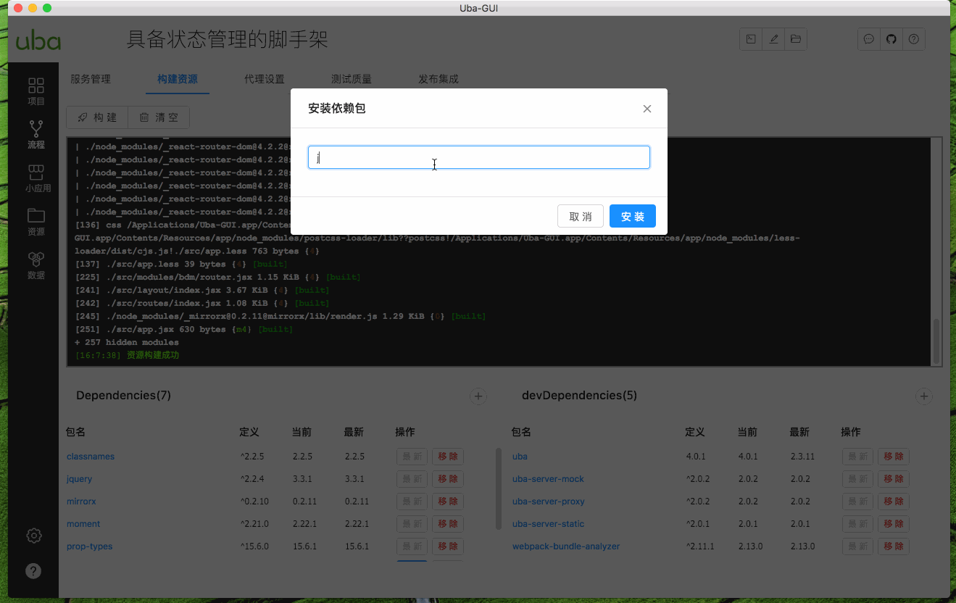Switch to the 服务管理 tab
This screenshot has height=603, width=956.
point(91,79)
